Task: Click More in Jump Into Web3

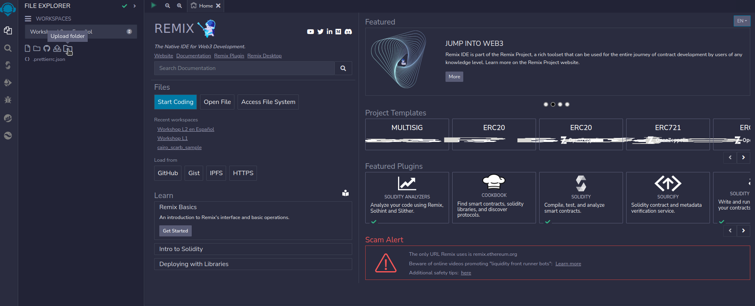Action: click(454, 77)
